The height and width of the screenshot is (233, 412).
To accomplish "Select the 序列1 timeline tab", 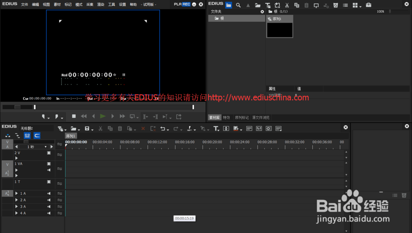I will click(71, 136).
